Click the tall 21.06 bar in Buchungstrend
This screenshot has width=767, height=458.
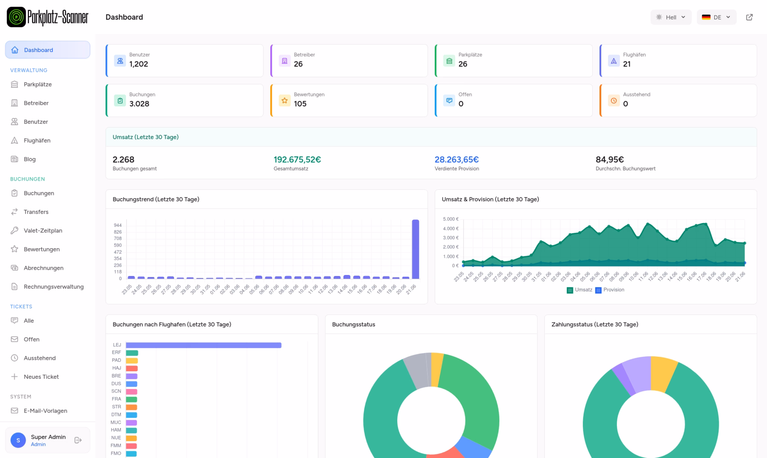(x=415, y=249)
